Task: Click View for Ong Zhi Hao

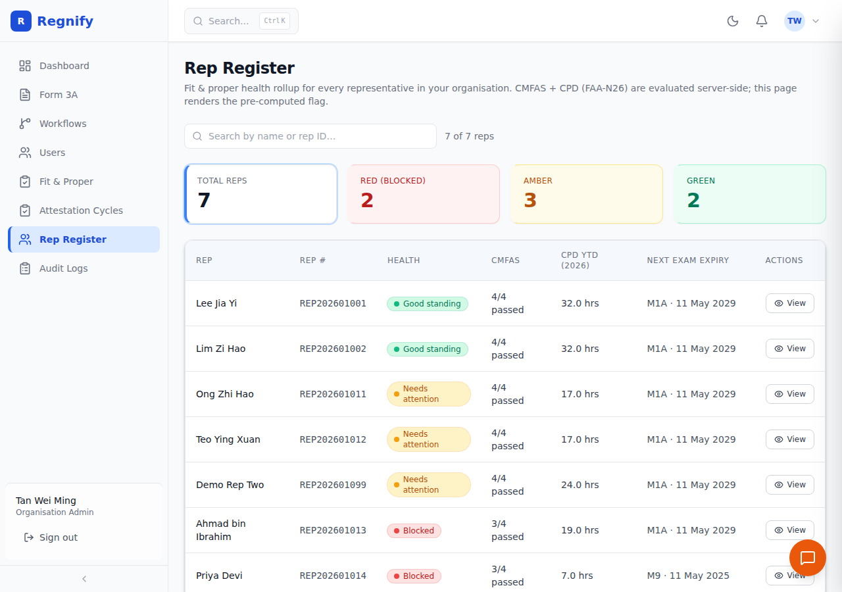Action: [790, 394]
